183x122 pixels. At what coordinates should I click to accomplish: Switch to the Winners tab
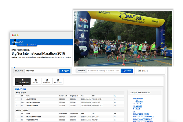(x=47, y=81)
